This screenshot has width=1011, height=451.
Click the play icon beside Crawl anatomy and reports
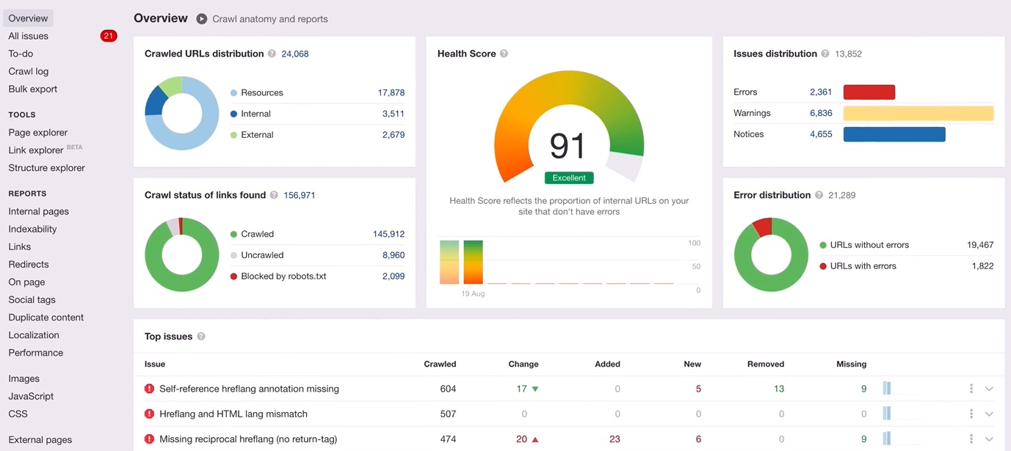point(202,18)
